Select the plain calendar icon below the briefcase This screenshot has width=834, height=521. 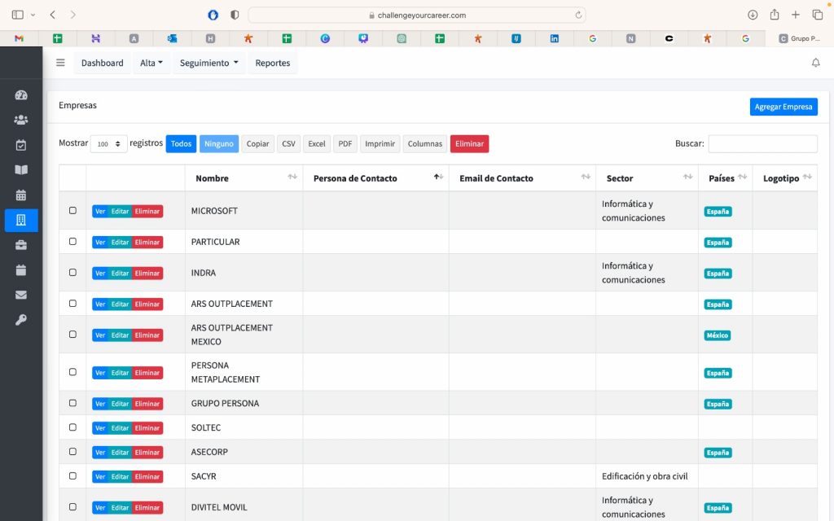coord(21,270)
